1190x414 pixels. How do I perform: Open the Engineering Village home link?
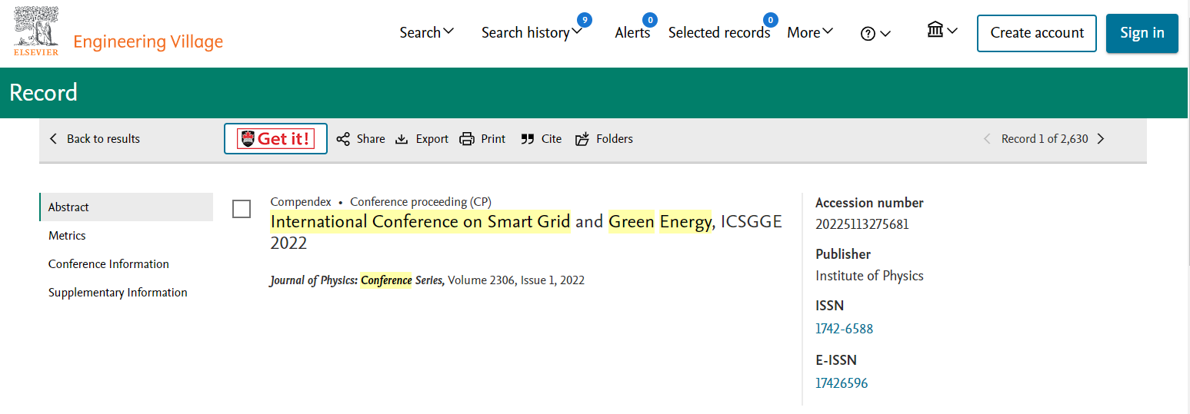(148, 41)
